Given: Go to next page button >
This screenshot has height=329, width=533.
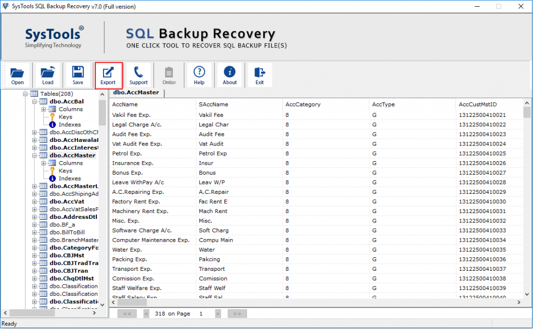Looking at the screenshot, I should pos(218,314).
